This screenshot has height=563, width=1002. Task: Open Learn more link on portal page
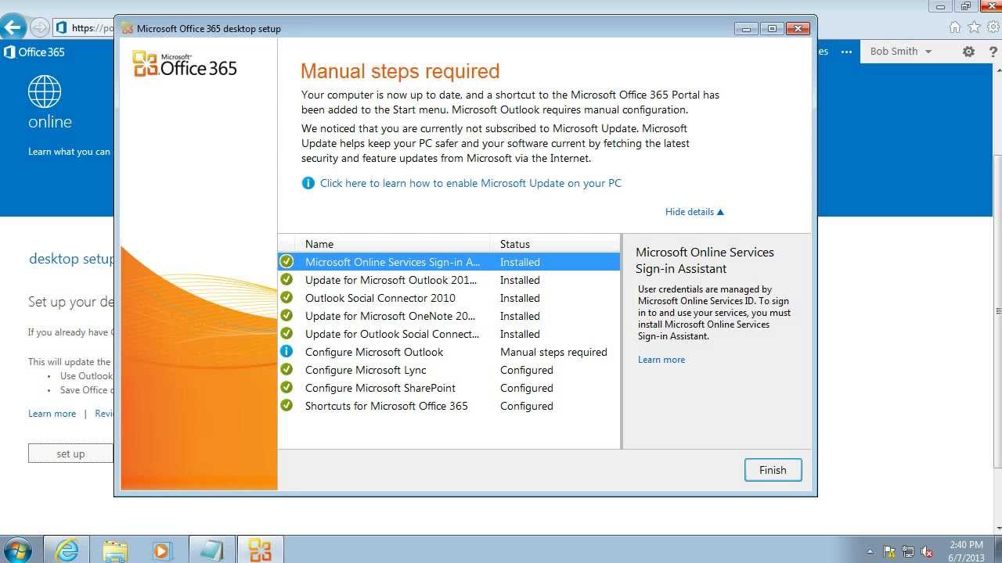[52, 414]
